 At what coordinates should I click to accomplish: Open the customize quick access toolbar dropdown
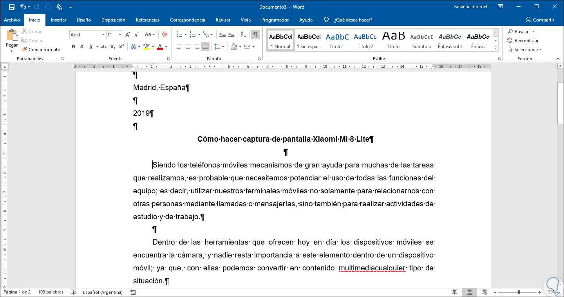coord(70,7)
